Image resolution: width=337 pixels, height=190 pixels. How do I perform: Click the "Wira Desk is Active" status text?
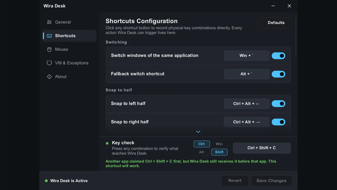[x=69, y=181]
